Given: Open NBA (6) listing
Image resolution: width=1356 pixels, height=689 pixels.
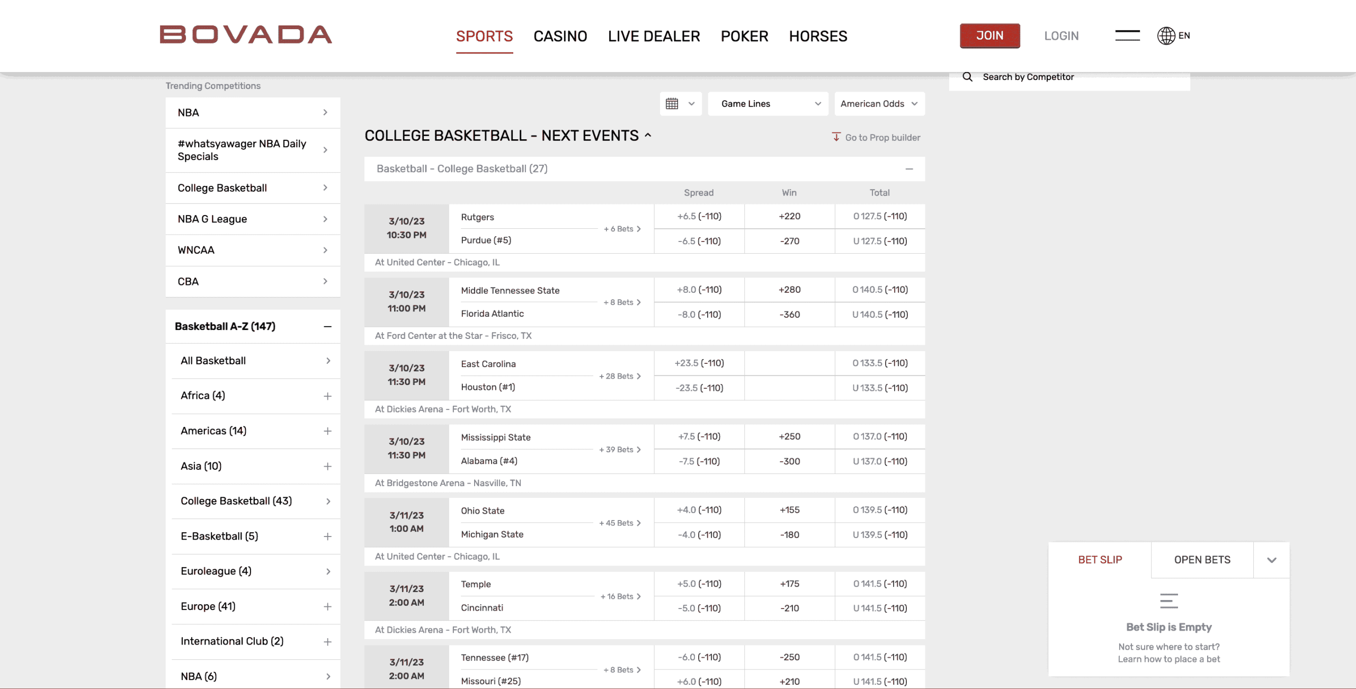Looking at the screenshot, I should point(256,676).
